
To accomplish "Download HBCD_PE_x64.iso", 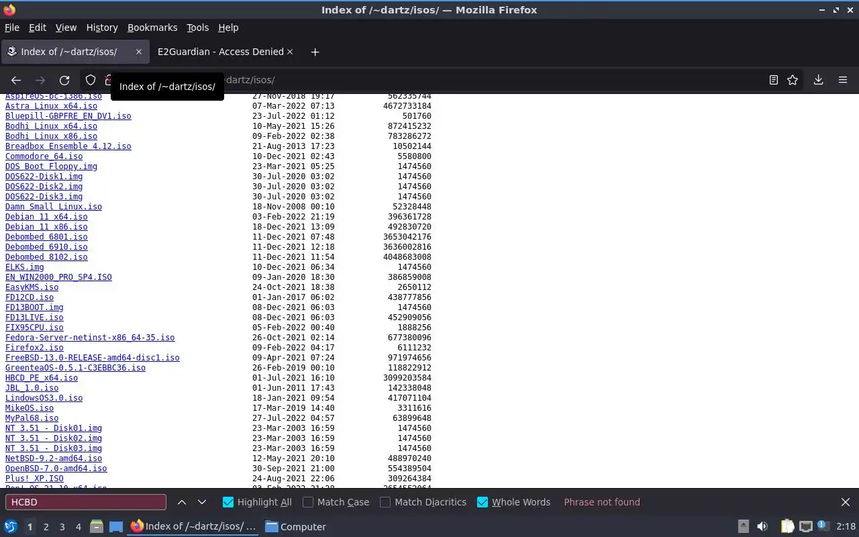I will click(42, 378).
